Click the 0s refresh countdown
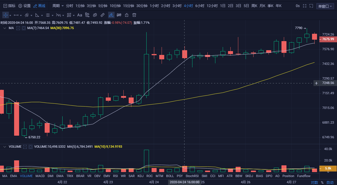 tap(298, 6)
